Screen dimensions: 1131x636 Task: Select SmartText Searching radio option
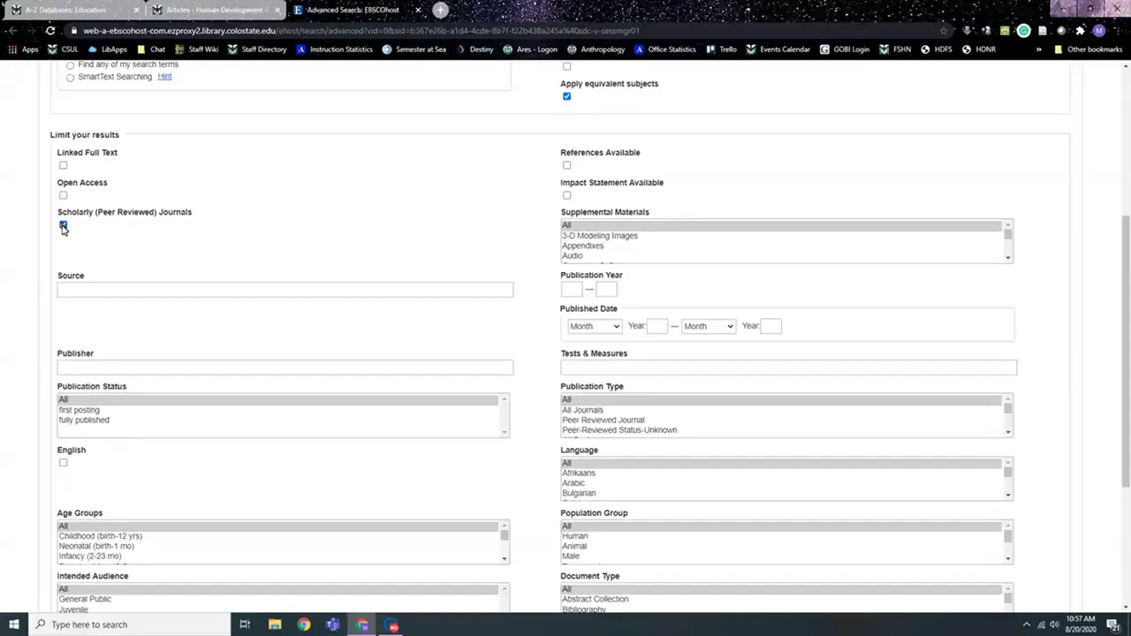(70, 77)
